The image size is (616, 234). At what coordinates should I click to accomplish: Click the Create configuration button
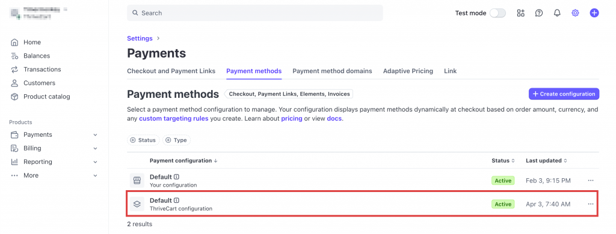[x=564, y=94]
